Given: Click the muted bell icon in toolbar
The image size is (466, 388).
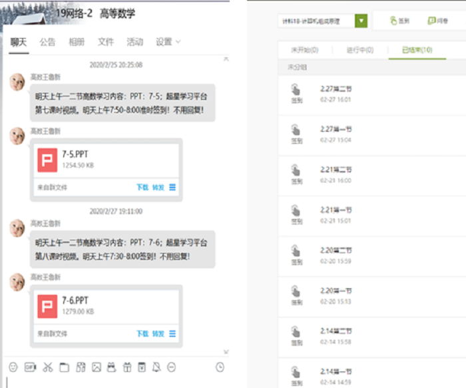Looking at the screenshot, I should (156, 367).
